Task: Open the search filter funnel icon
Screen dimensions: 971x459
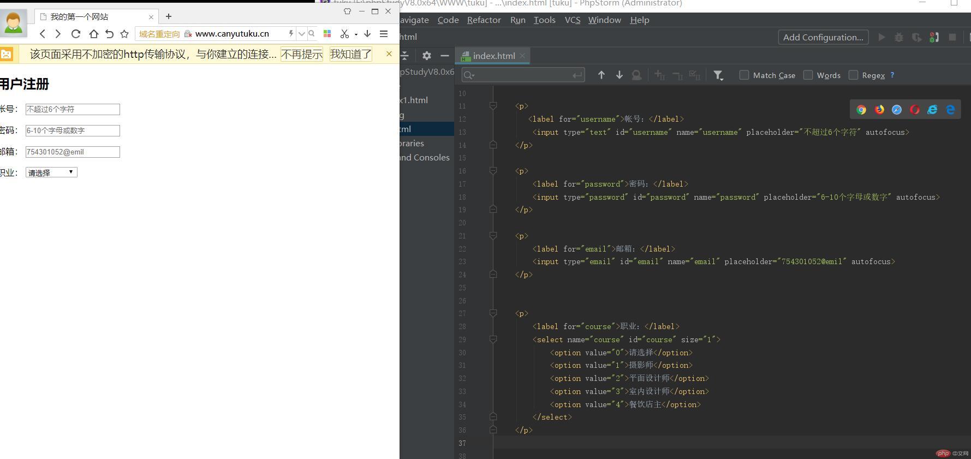Action: pos(718,75)
